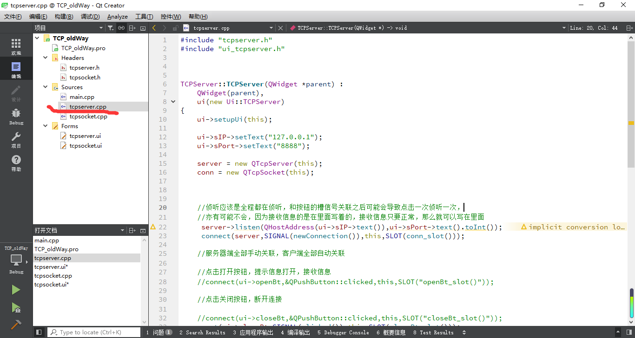Open the 编辑(E) menu
The image size is (635, 338).
point(38,16)
